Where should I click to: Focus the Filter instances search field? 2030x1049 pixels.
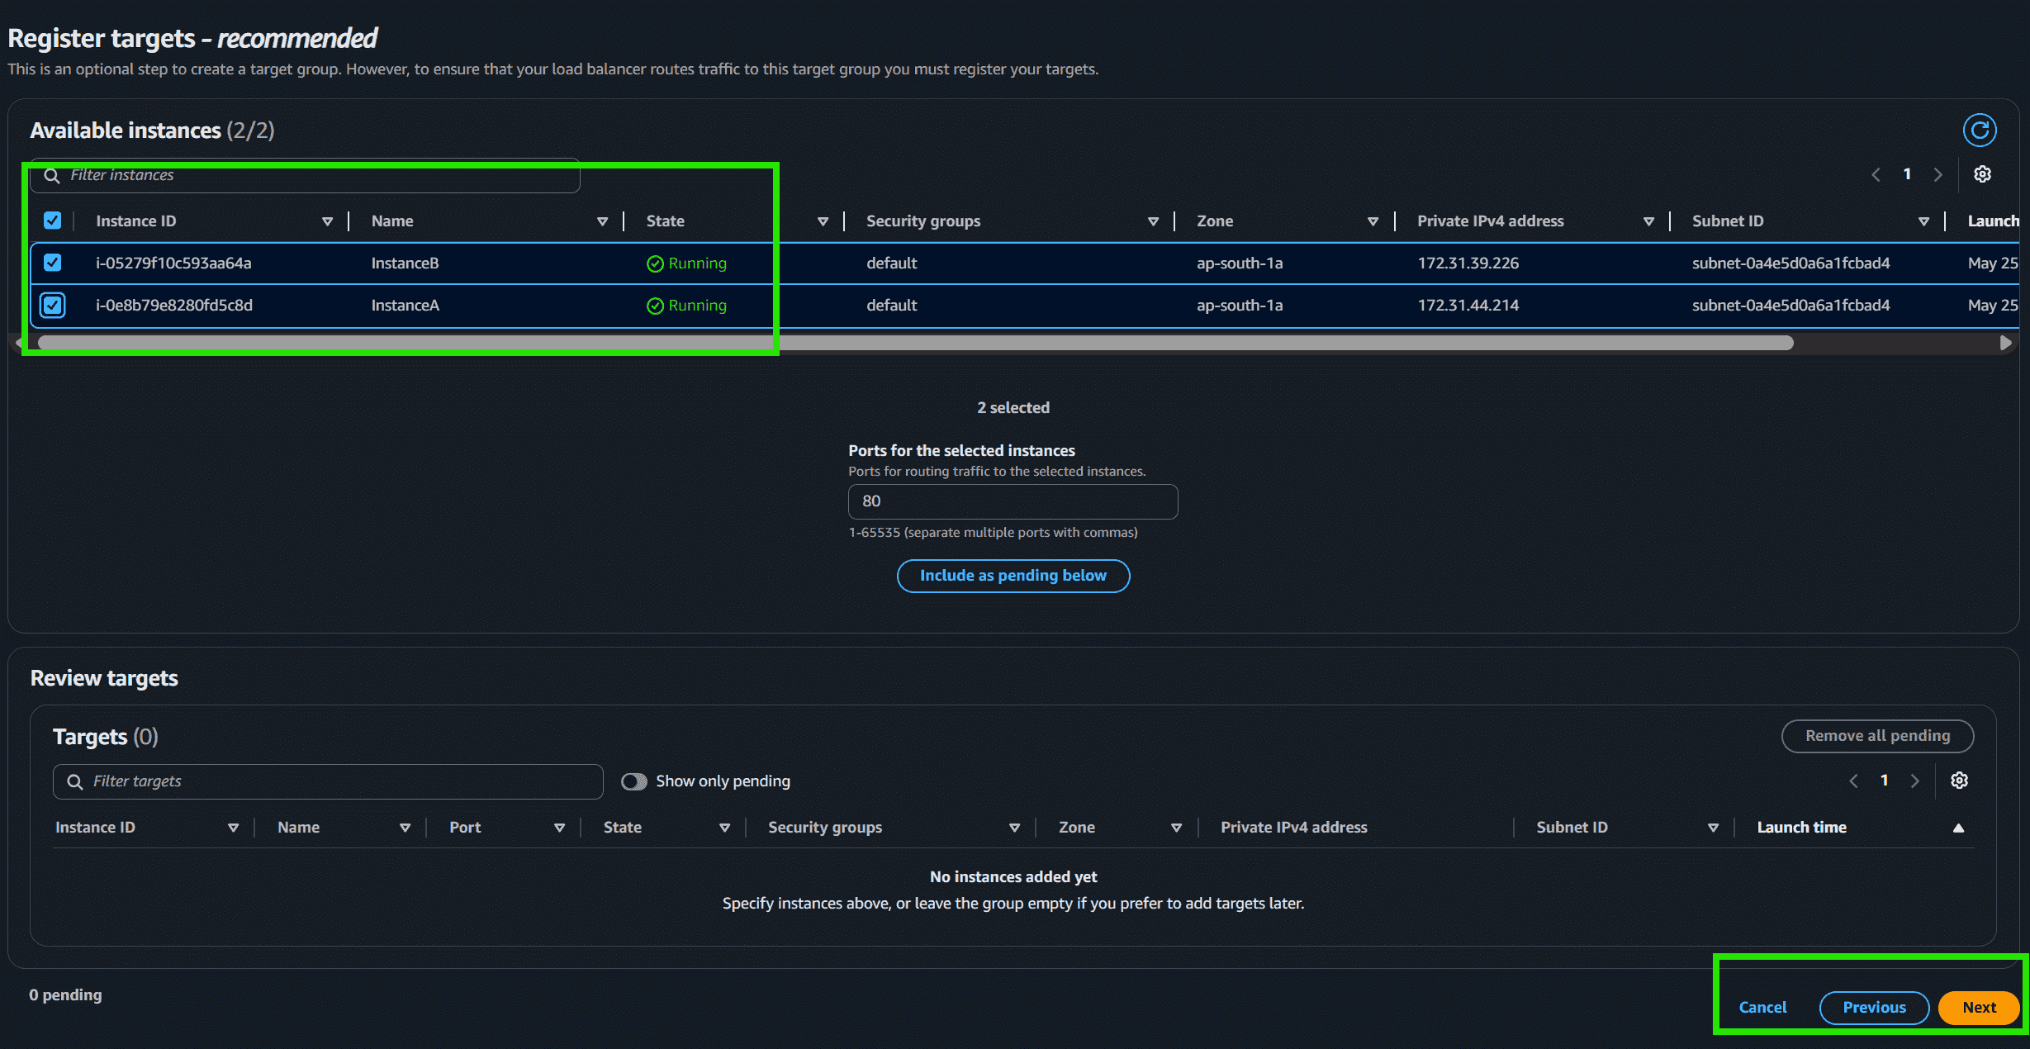tap(306, 175)
